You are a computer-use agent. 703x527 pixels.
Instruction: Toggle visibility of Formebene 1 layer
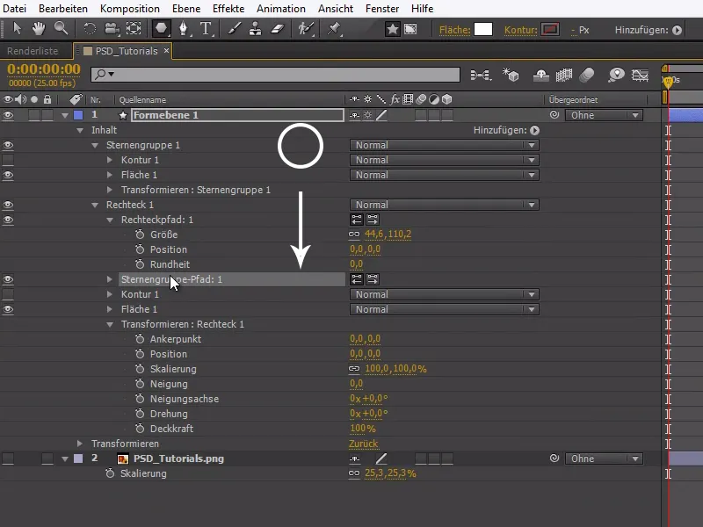[x=8, y=115]
